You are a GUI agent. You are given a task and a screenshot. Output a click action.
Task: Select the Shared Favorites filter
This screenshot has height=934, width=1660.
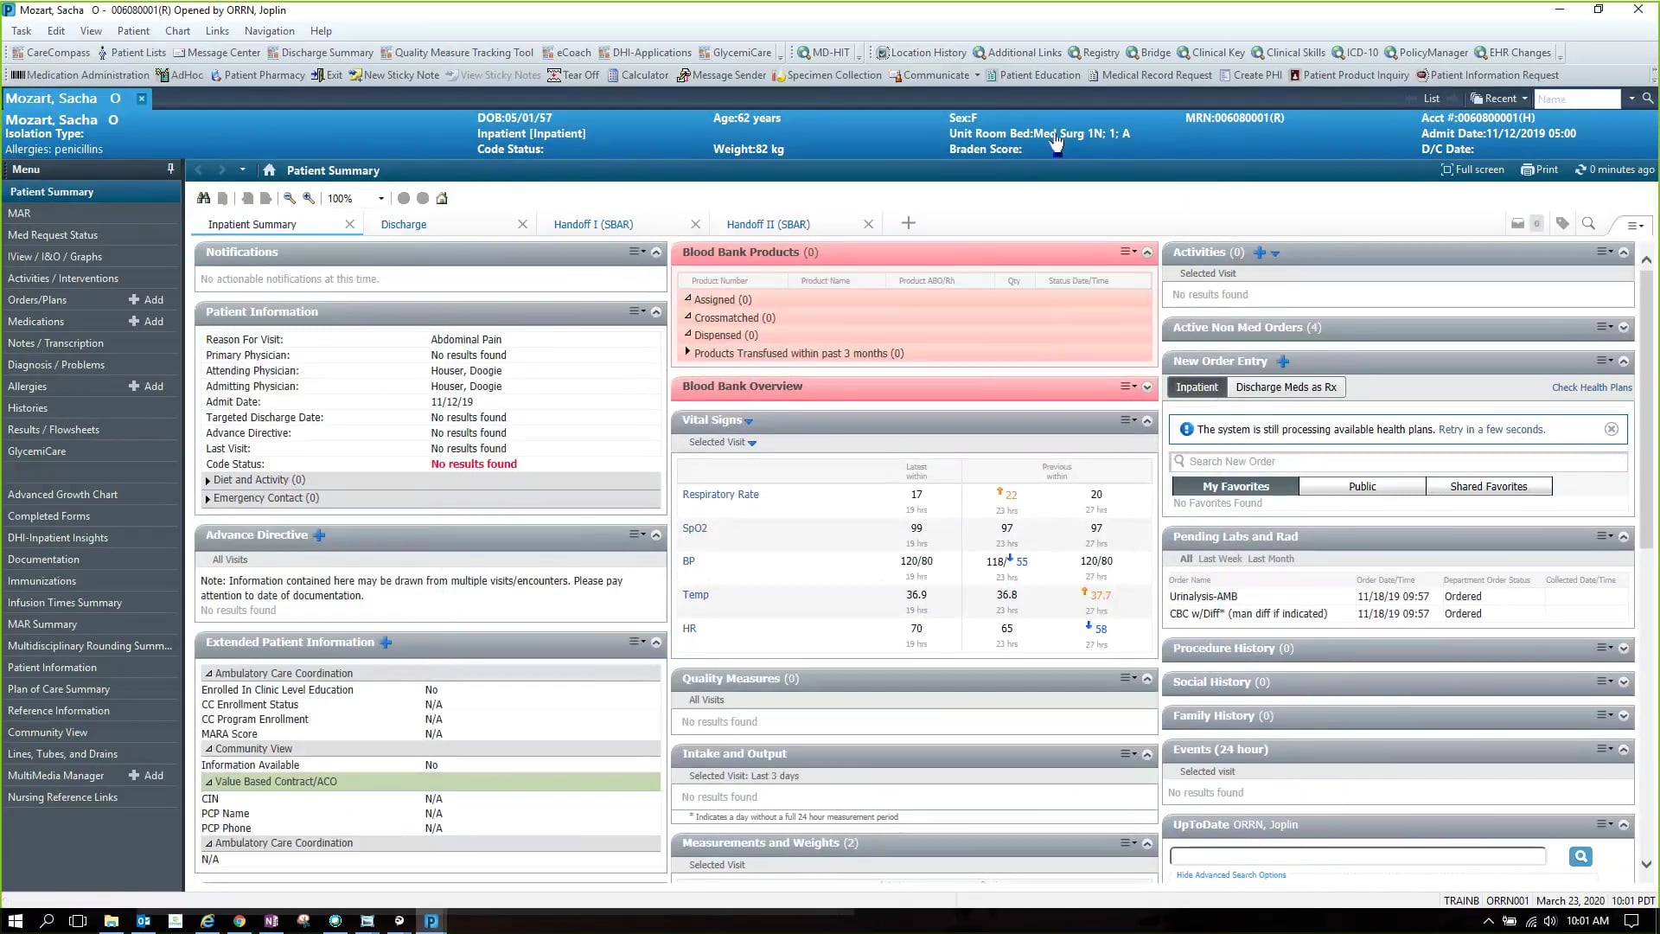tap(1489, 486)
